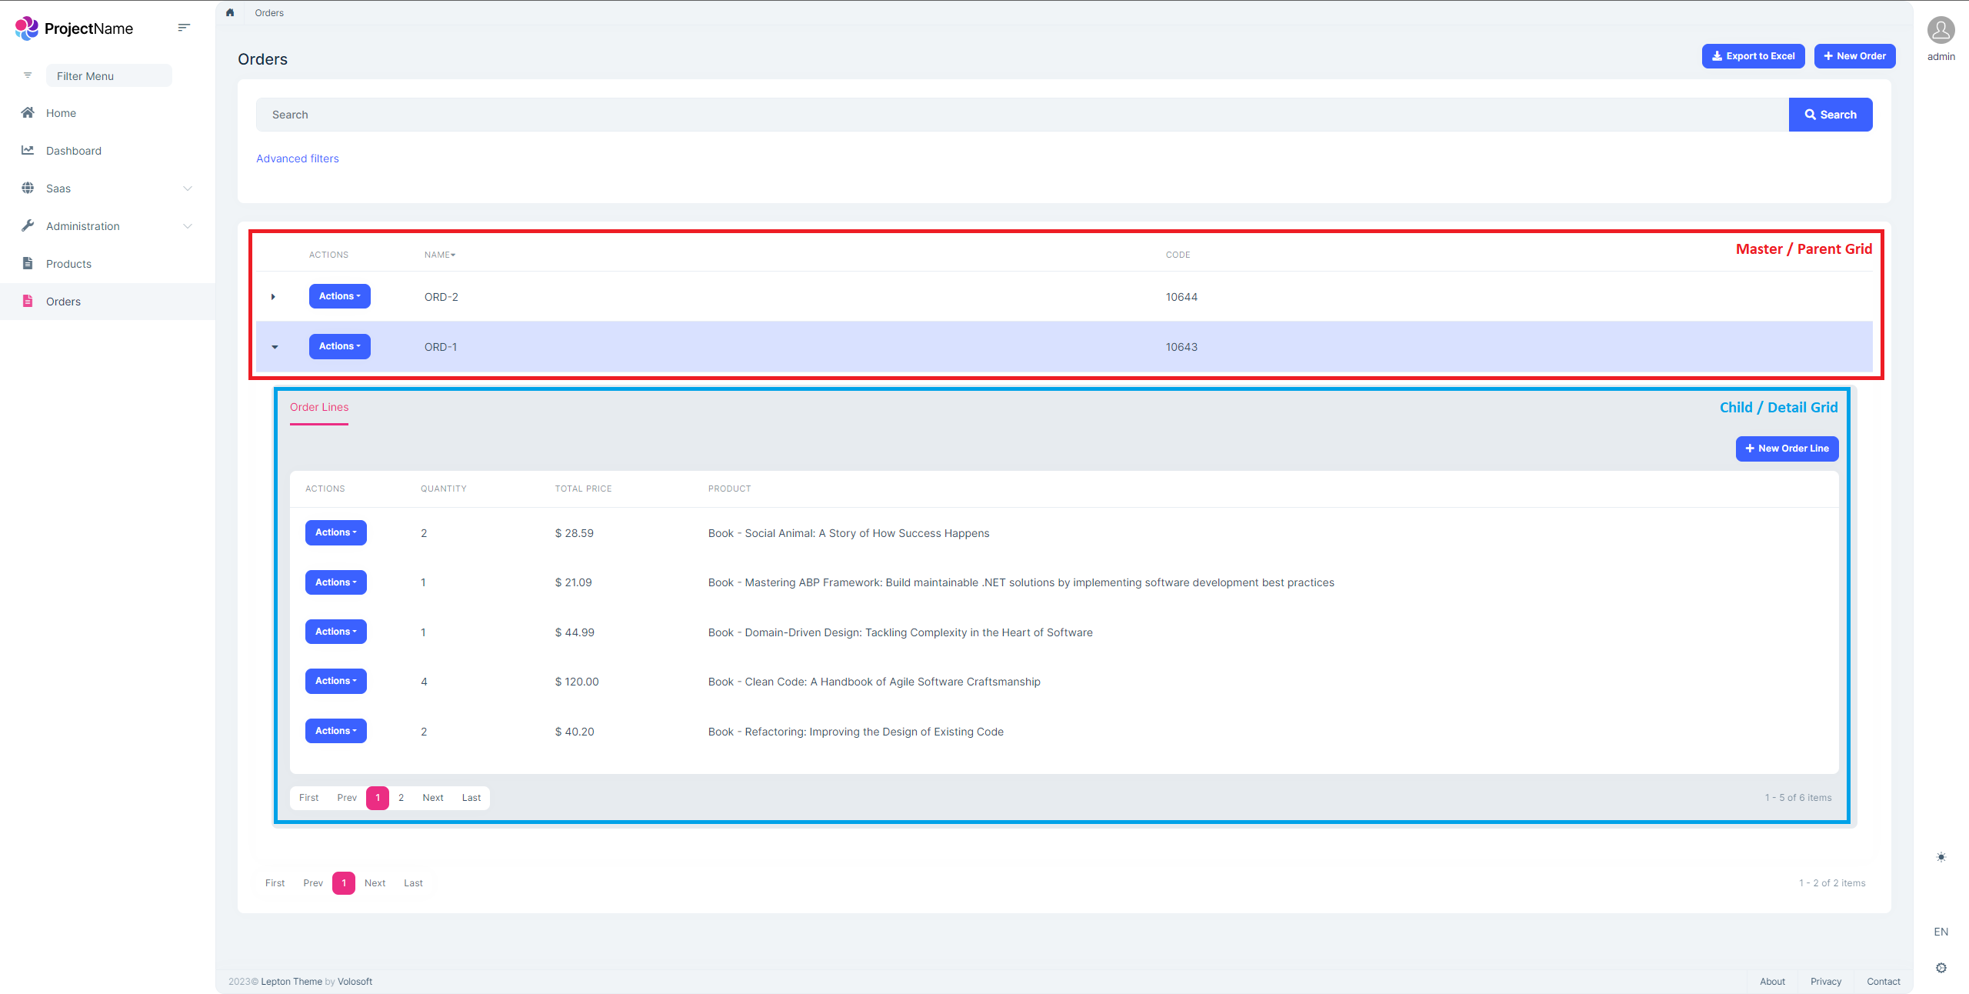This screenshot has width=1969, height=994.
Task: Click the settings gear icon
Action: (x=1941, y=968)
